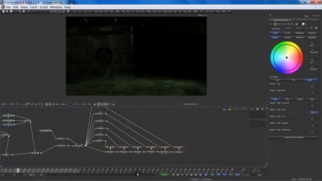Click the white swatch icon after S6
The height and width of the screenshot is (181, 322).
tap(303, 24)
